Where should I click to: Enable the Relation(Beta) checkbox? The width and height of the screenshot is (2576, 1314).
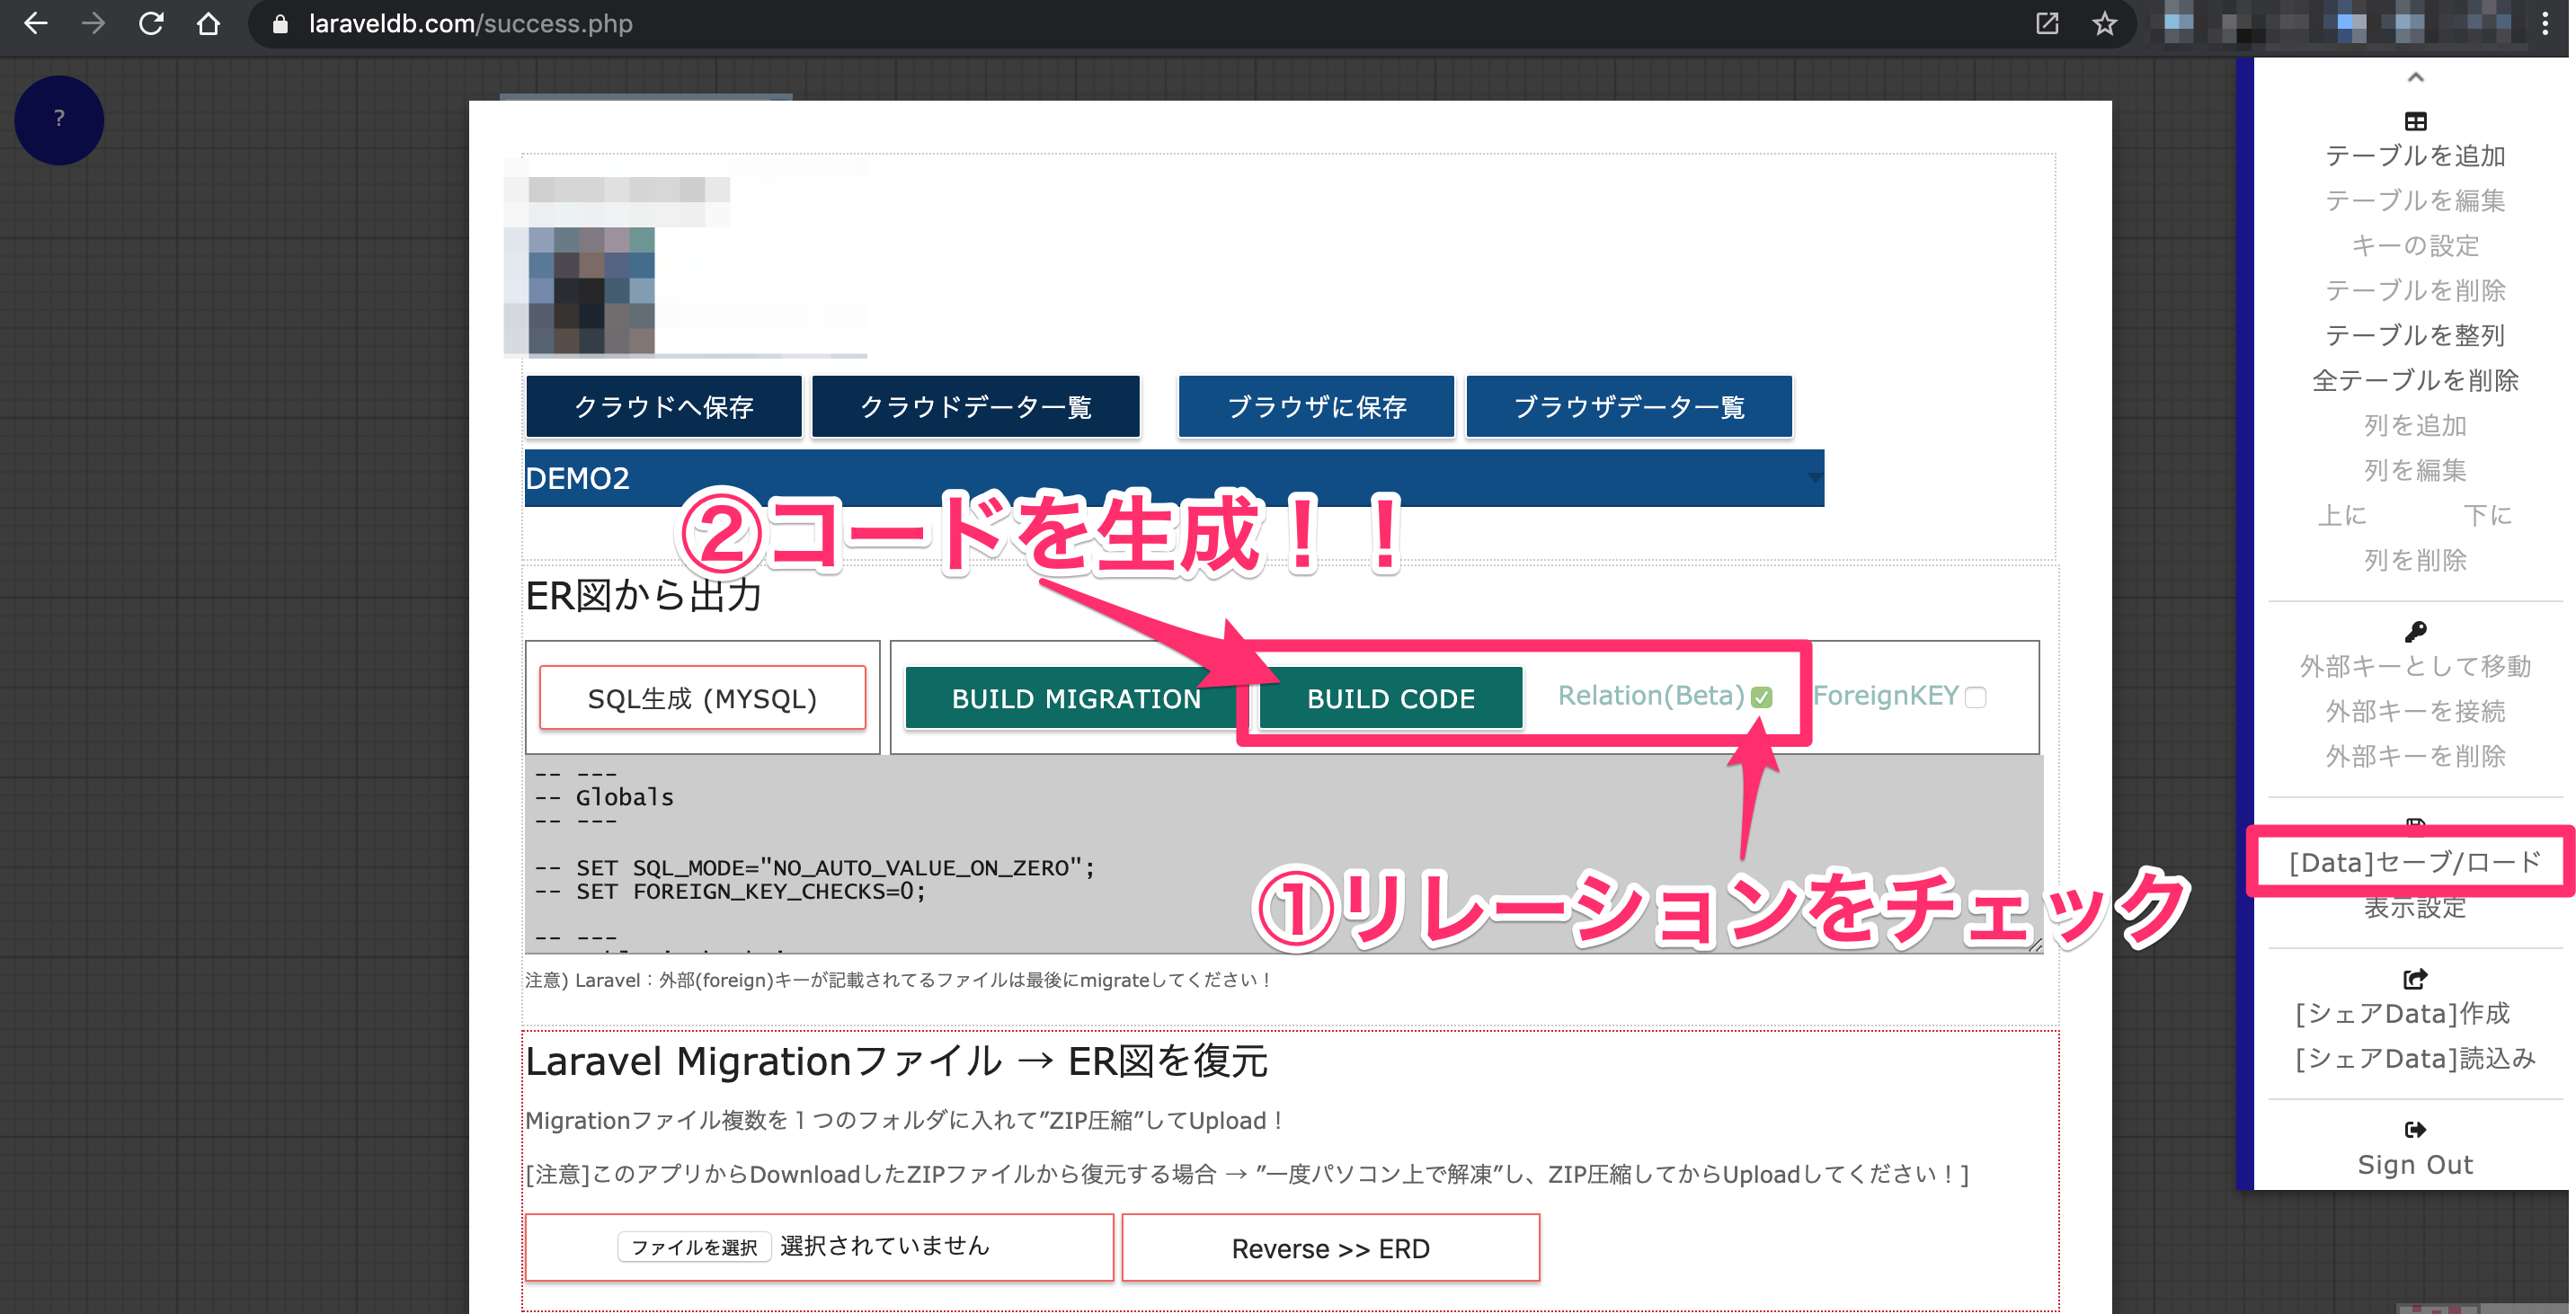(1762, 697)
